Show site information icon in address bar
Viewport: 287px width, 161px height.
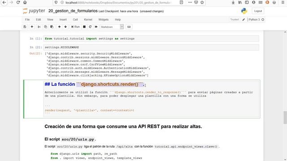62,2
